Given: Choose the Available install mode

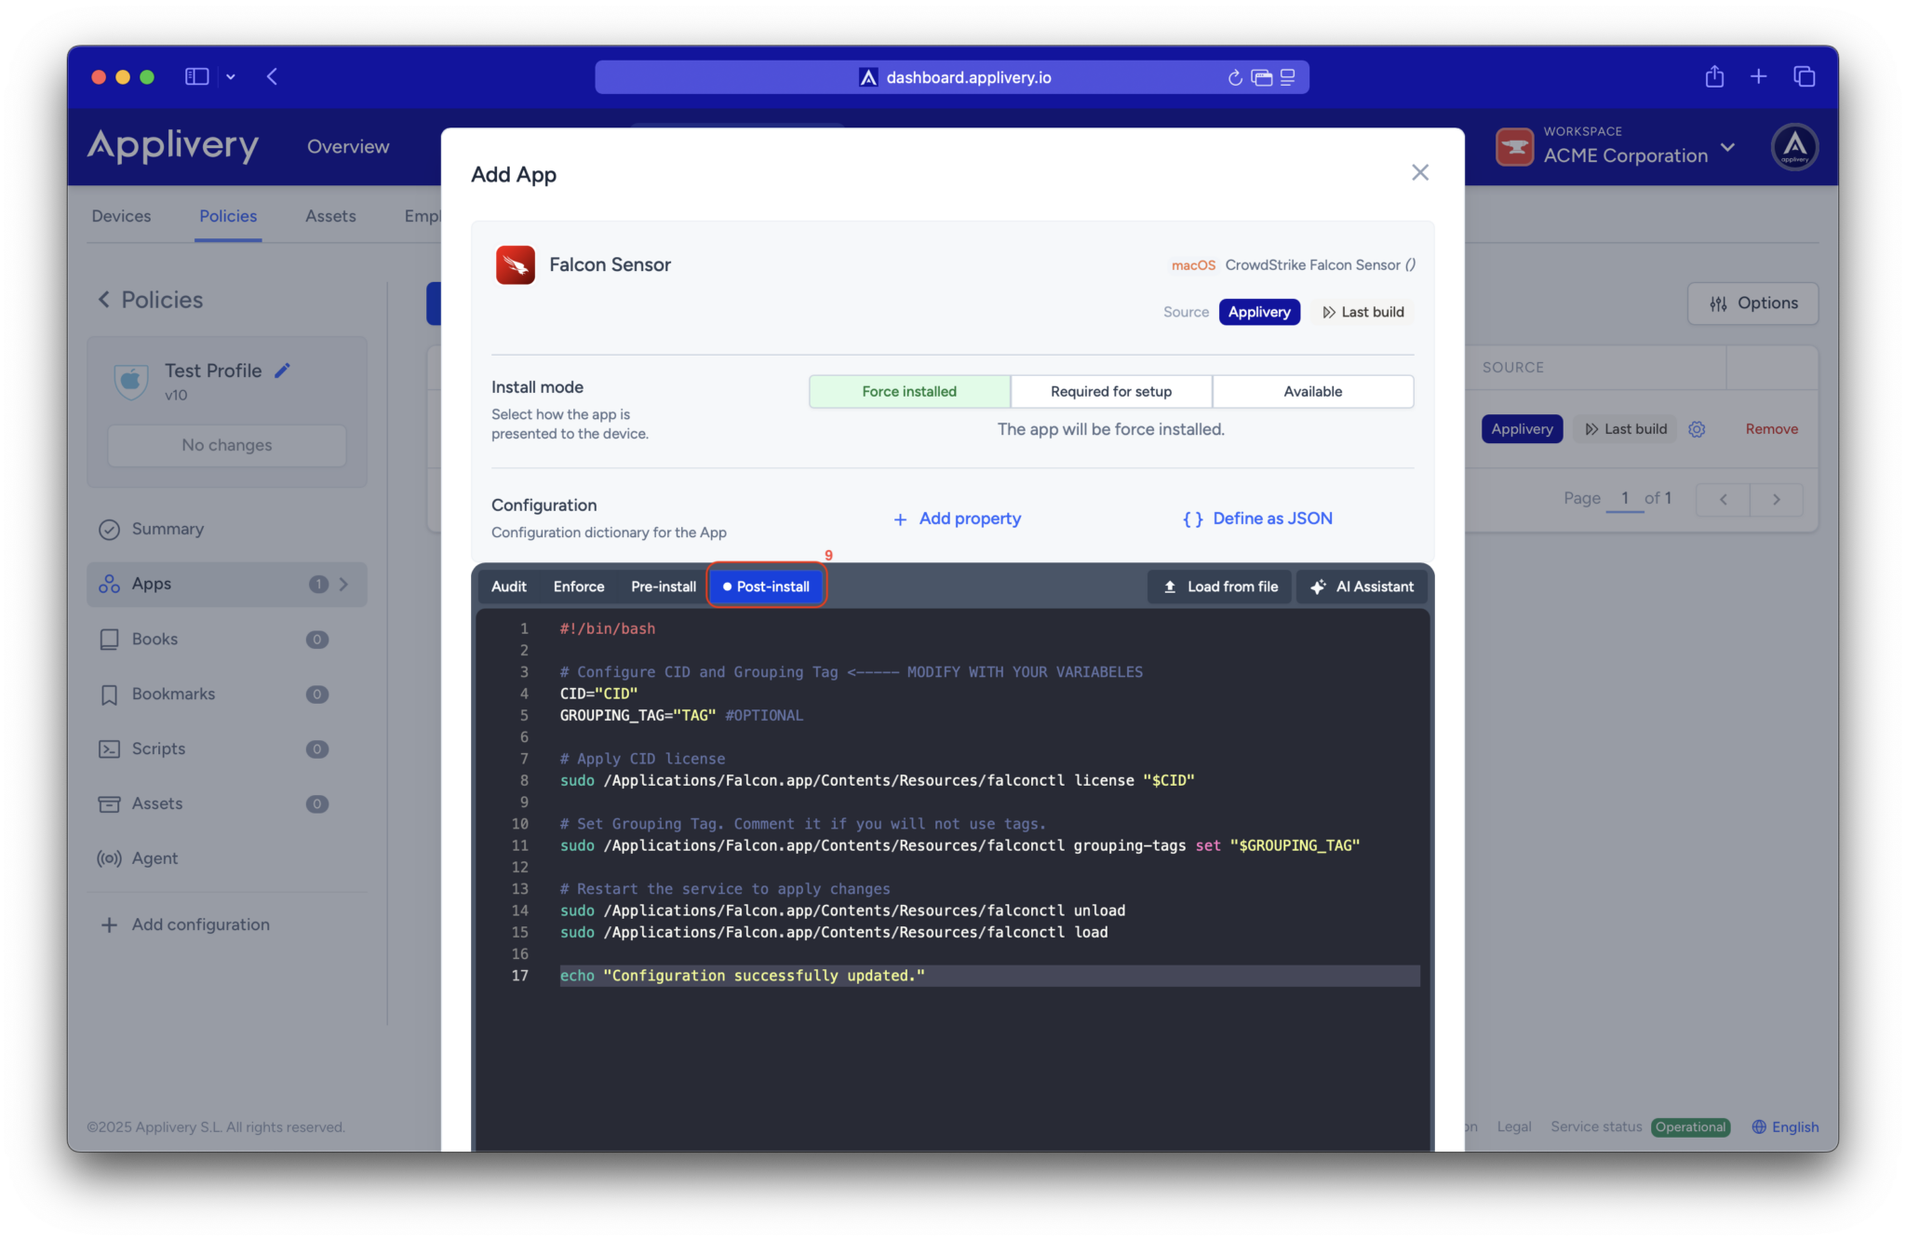Looking at the screenshot, I should pos(1312,391).
